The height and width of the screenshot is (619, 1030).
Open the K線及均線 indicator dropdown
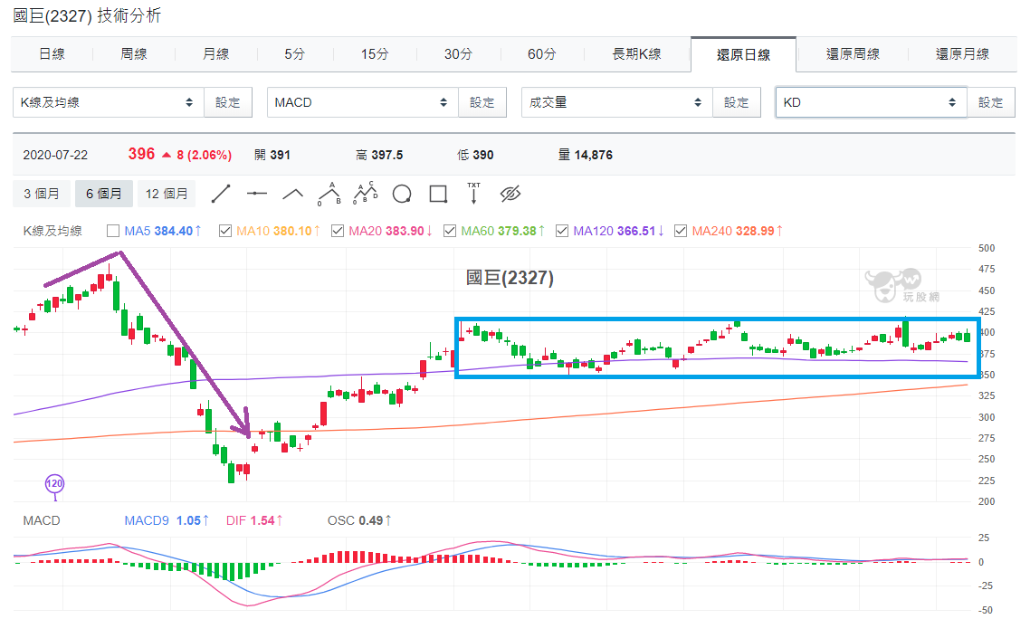point(109,102)
